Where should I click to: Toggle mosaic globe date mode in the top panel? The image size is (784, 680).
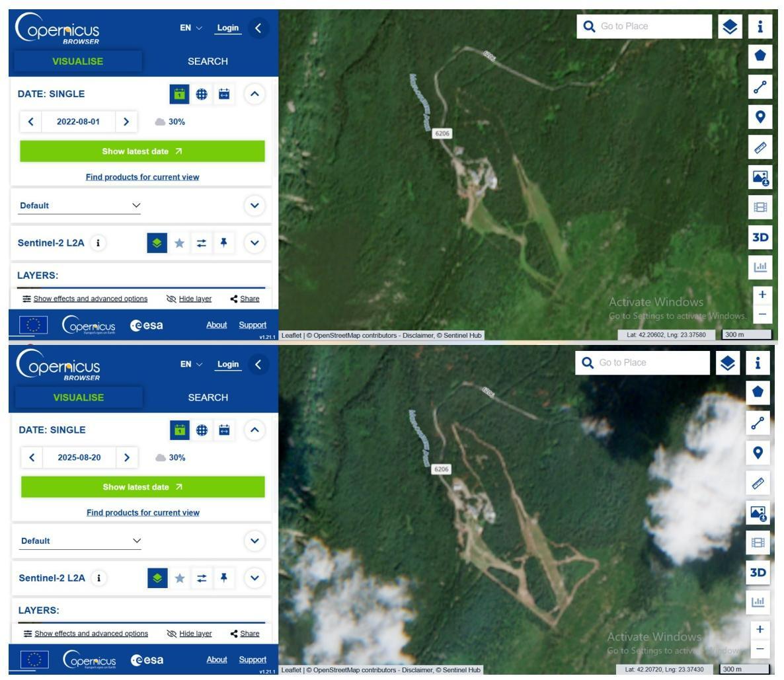pyautogui.click(x=202, y=94)
